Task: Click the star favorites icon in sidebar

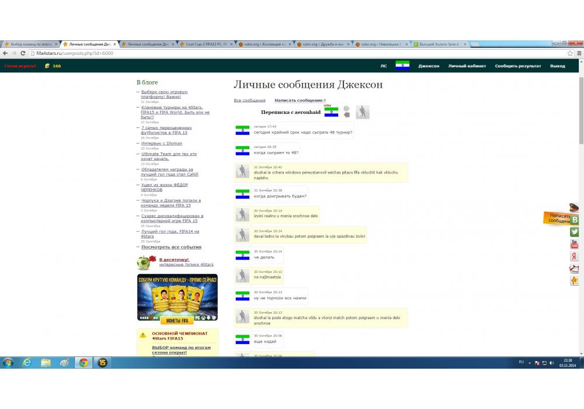Action: (x=575, y=281)
